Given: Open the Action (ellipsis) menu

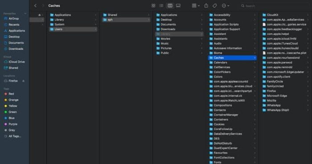Looking at the screenshot, I should [226, 6].
